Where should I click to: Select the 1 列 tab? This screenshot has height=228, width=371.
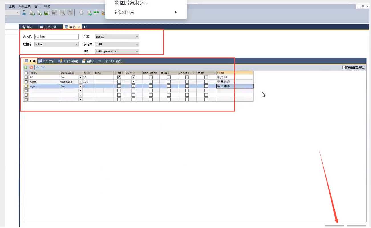(x=30, y=61)
